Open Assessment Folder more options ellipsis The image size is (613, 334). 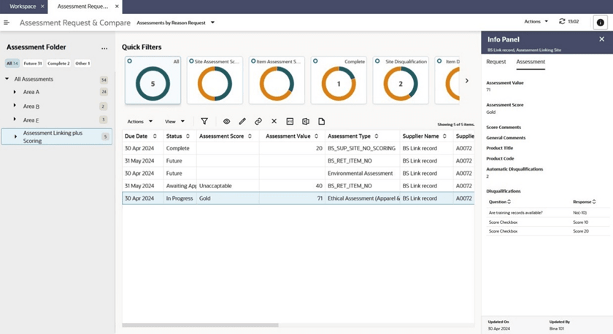[104, 47]
